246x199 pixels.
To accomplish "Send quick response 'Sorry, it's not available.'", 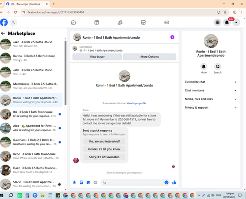I will coord(104,157).
